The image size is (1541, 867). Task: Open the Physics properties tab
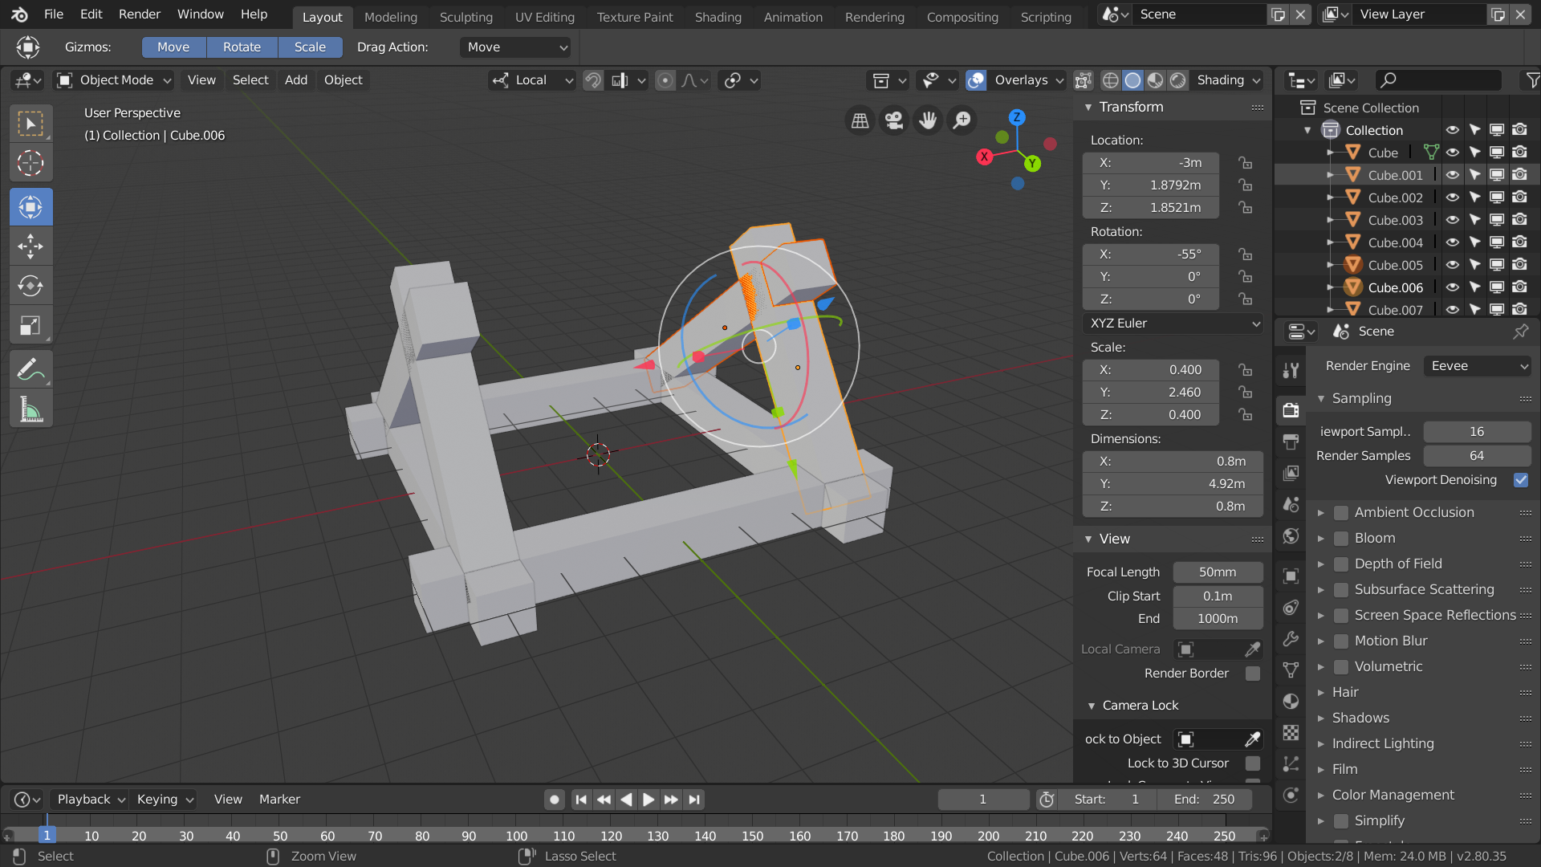1291,796
